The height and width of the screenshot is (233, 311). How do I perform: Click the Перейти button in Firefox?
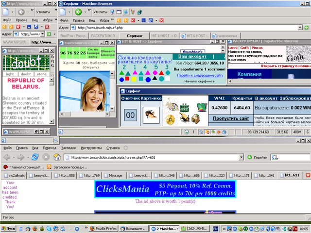257,157
